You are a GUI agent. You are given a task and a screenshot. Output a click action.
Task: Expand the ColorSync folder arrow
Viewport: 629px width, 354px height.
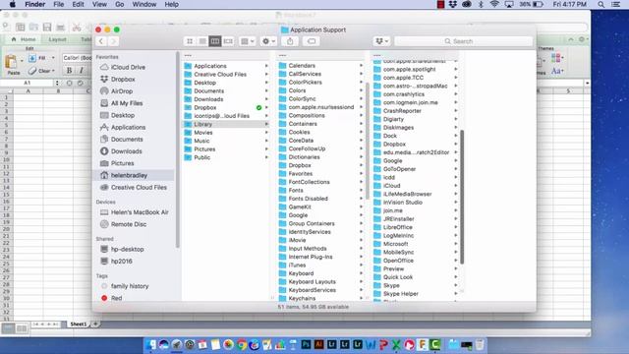click(x=361, y=98)
